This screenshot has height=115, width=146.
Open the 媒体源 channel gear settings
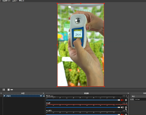coord(126,107)
